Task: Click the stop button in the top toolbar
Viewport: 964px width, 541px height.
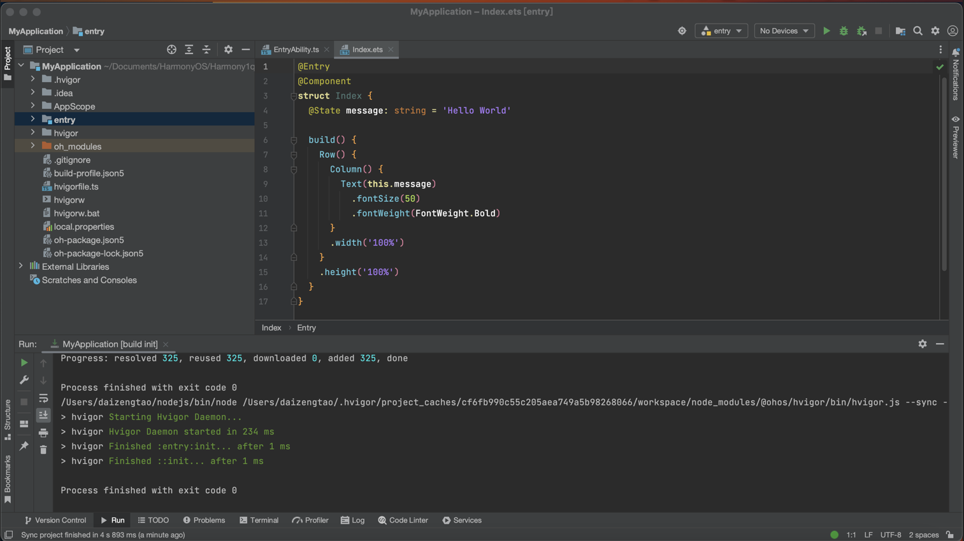Action: pyautogui.click(x=879, y=31)
